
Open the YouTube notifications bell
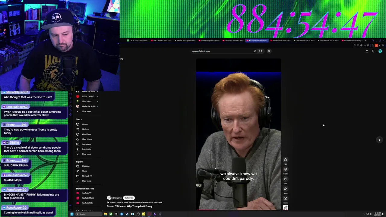(373, 51)
